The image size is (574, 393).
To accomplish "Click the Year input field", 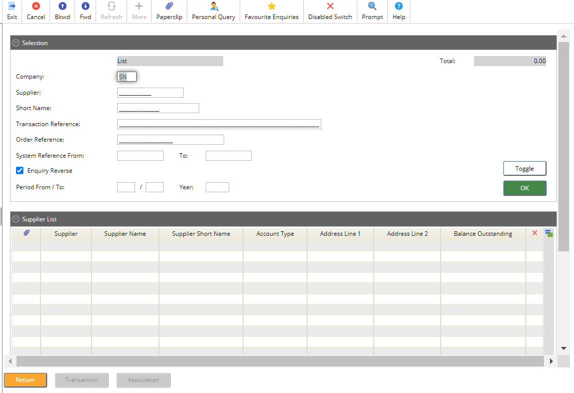I will point(218,187).
